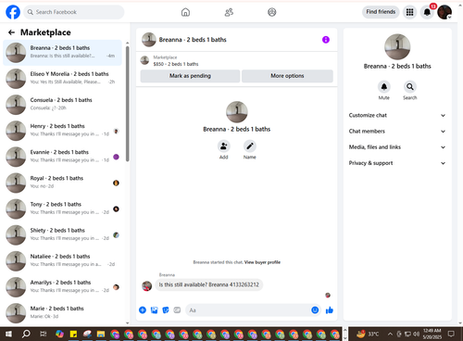463x341 pixels.
Task: Open the taskbar clock and date
Action: [432, 334]
